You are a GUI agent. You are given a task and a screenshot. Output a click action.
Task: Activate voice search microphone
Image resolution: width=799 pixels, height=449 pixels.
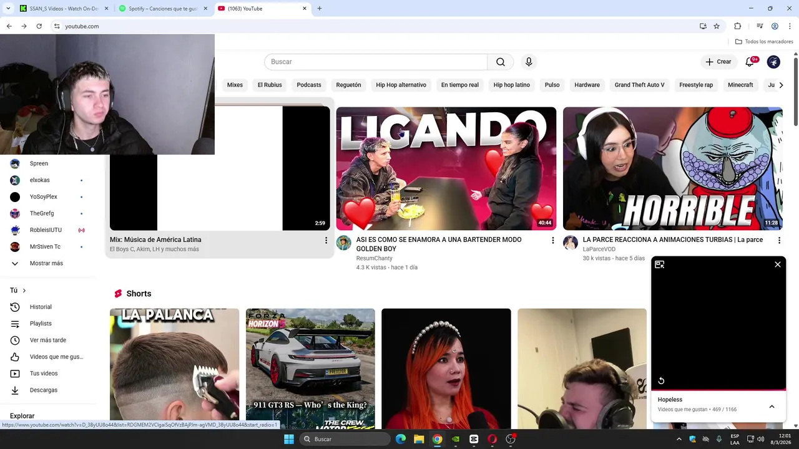pos(529,62)
